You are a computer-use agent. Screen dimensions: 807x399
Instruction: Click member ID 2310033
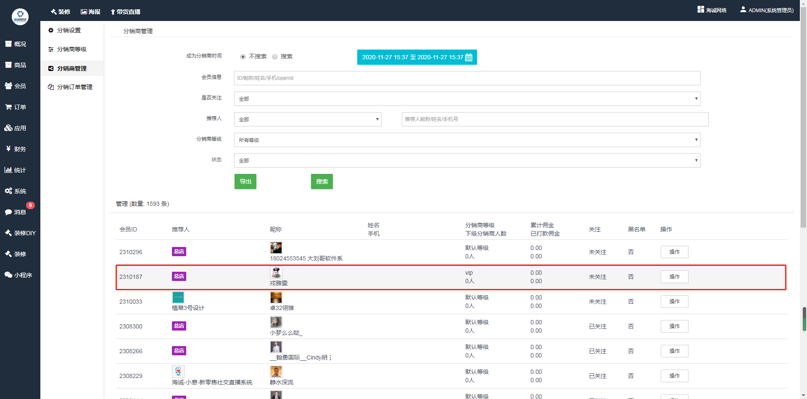(131, 302)
